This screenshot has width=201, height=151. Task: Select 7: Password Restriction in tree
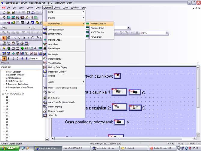17,84
